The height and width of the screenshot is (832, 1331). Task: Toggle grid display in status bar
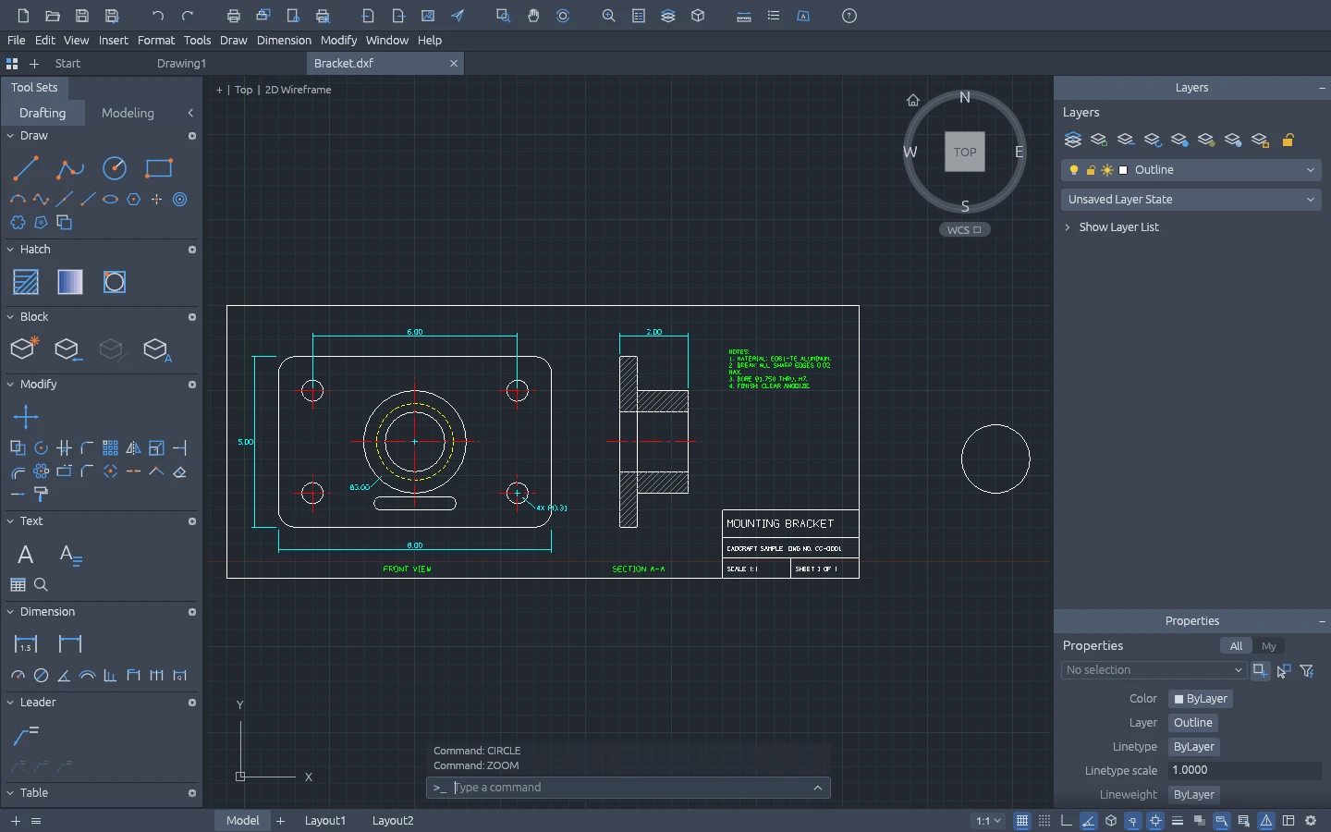pos(1022,821)
